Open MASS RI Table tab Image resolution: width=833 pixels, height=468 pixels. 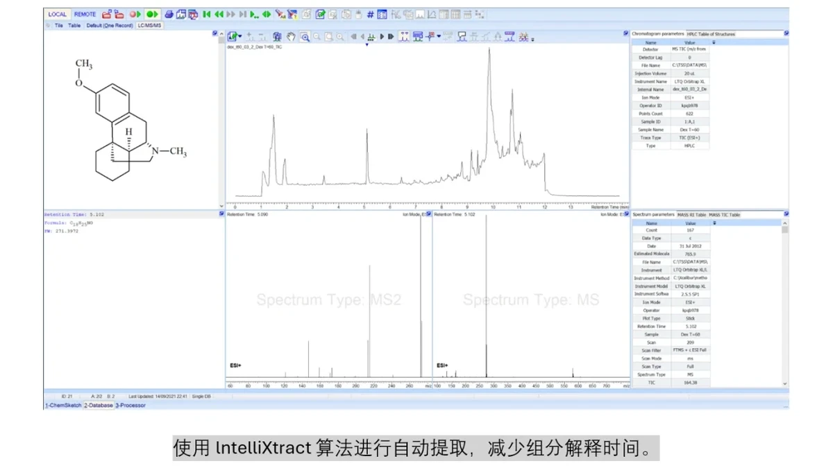[691, 214]
